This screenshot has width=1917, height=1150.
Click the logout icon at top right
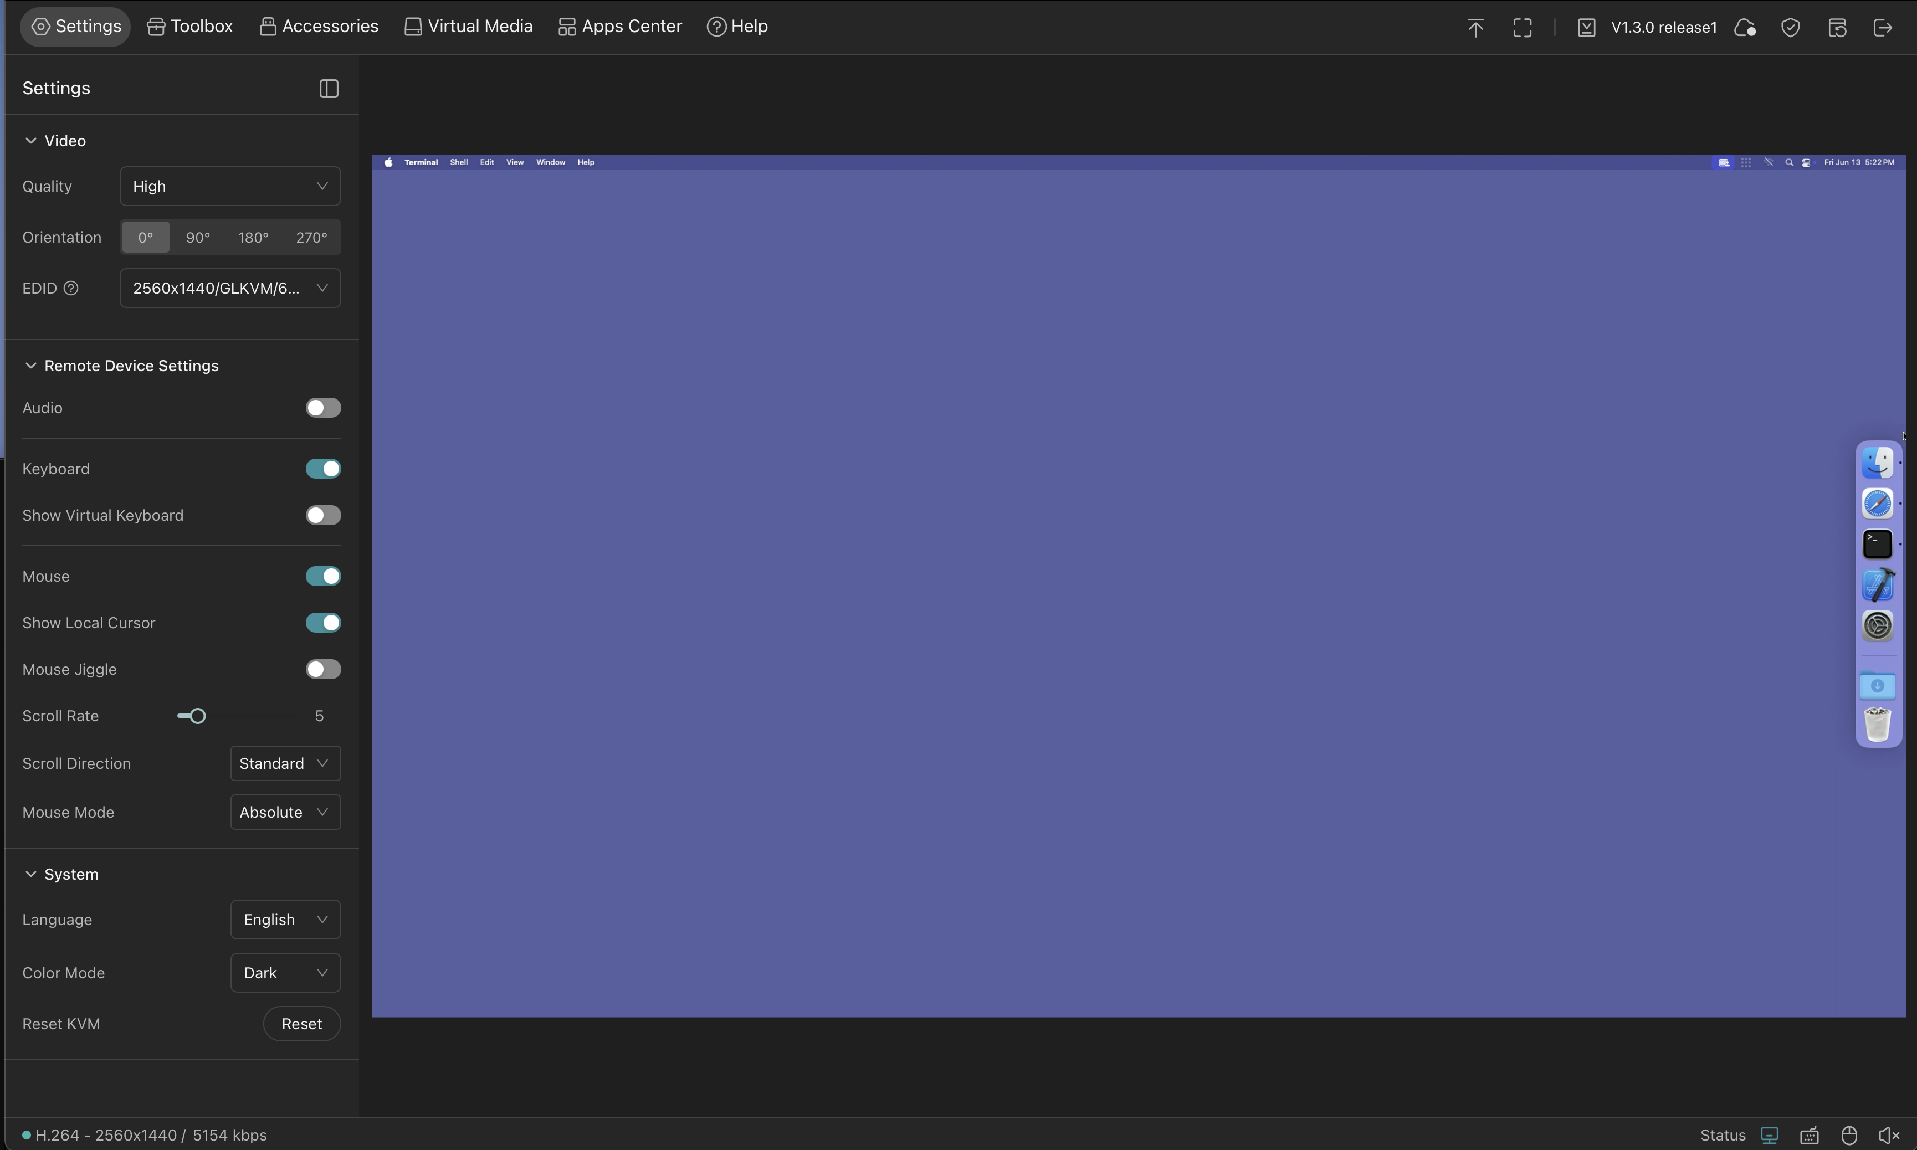point(1882,28)
